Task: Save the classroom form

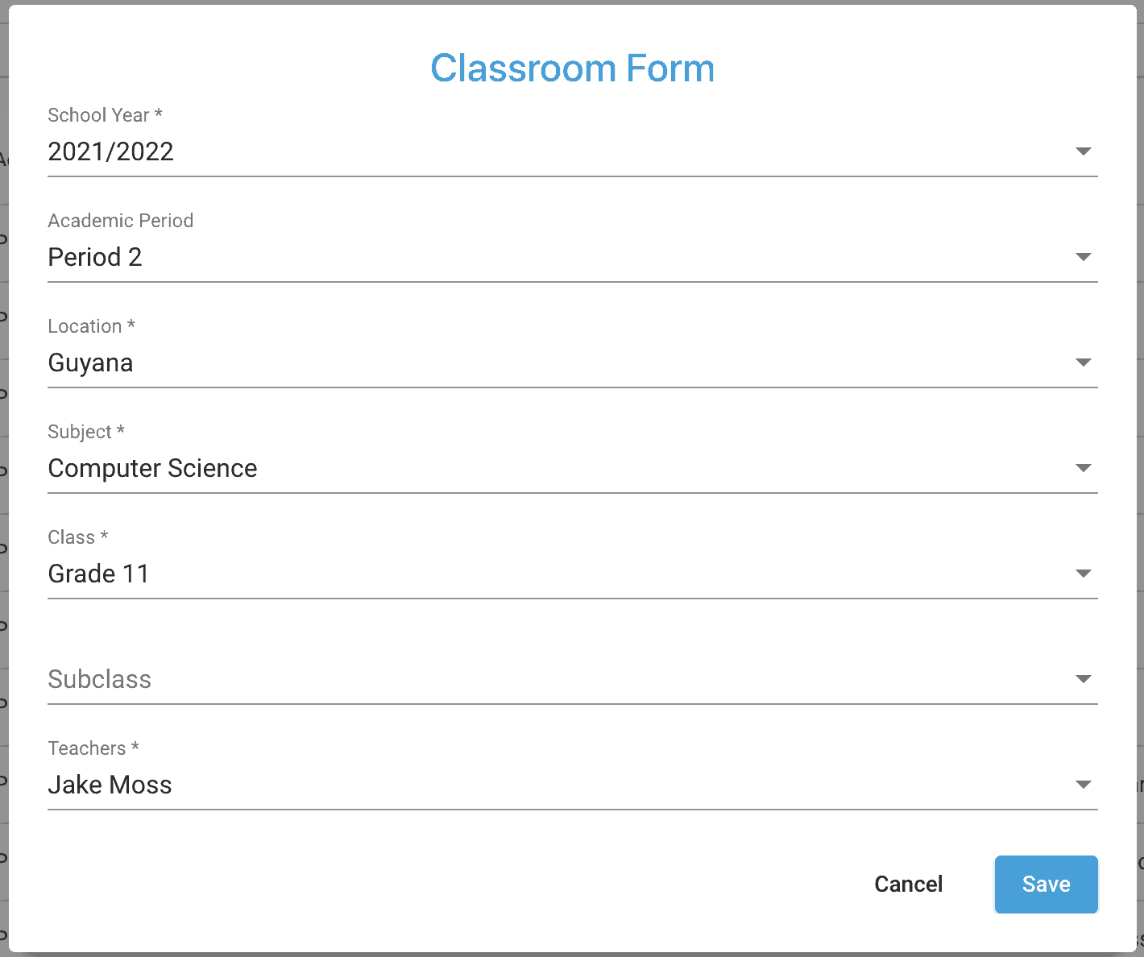Action: [x=1046, y=884]
